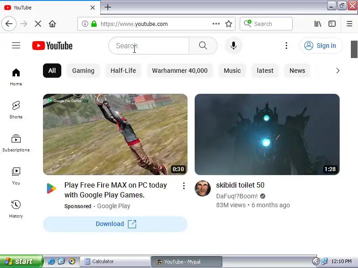This screenshot has width=358, height=268.
Task: Focus the YouTube search input
Action: coord(149,46)
